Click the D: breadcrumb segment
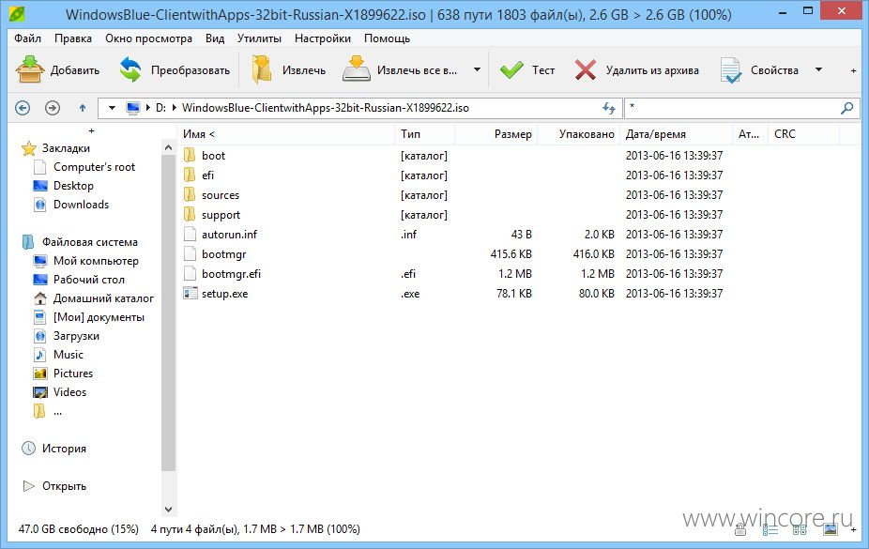 160,108
